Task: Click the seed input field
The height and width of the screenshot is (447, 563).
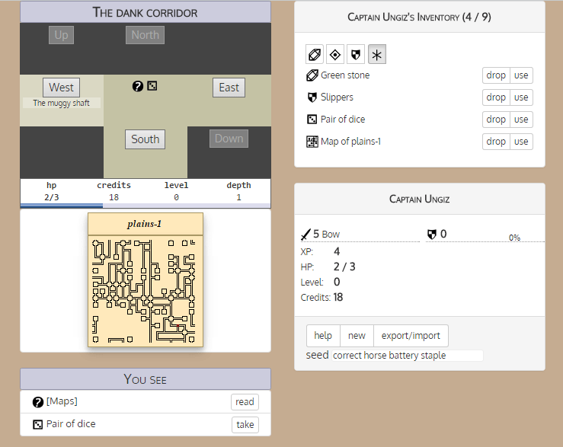Action: [407, 356]
